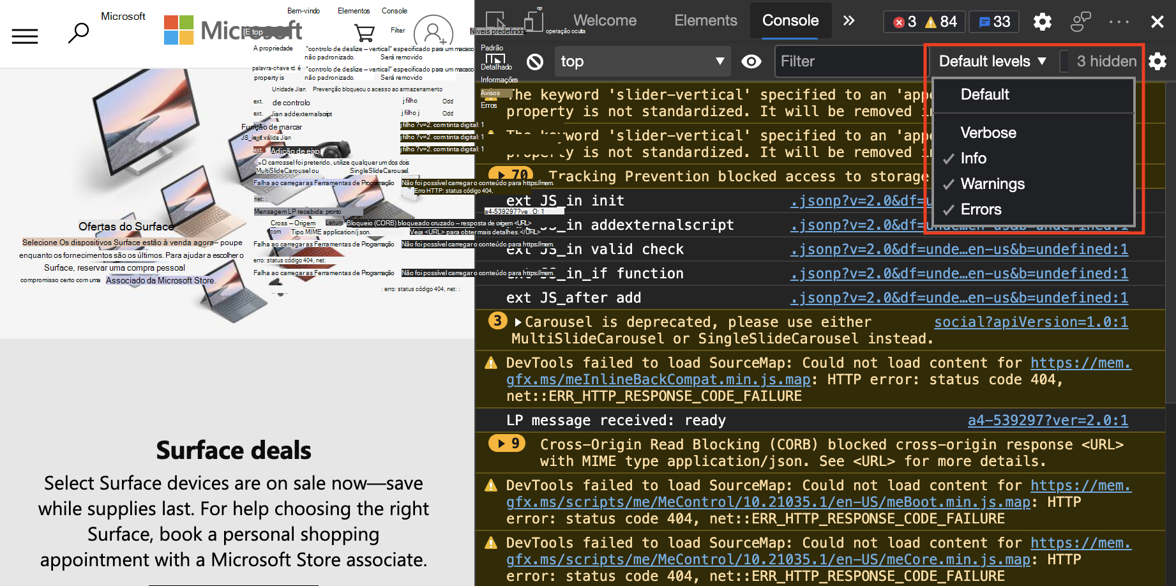
Task: Click the 'Surface deals' heading
Action: (x=234, y=450)
